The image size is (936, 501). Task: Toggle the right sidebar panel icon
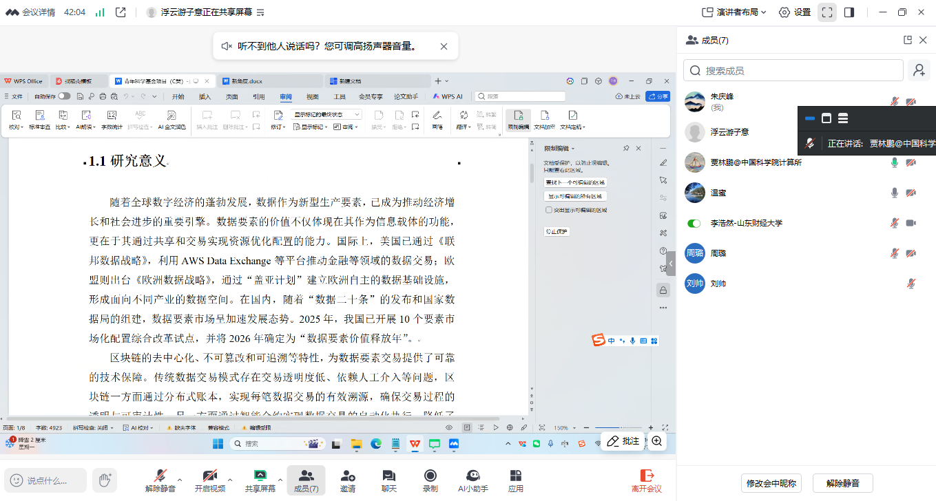click(x=849, y=12)
